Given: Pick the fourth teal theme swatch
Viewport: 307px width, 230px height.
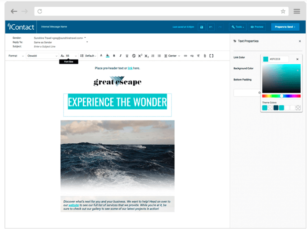Looking at the screenshot, I should coord(281,108).
